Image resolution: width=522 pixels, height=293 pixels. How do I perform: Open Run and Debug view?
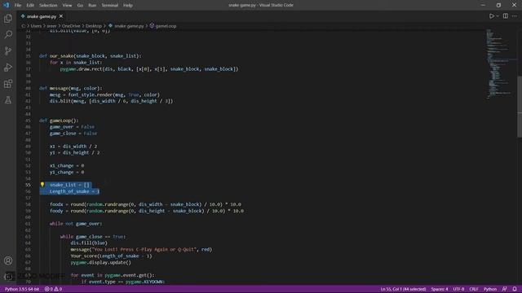(x=8, y=67)
